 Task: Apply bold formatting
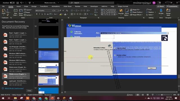(37, 14)
